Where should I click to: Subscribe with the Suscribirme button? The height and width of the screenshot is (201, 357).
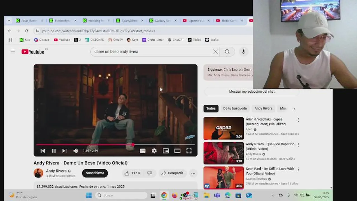click(95, 173)
